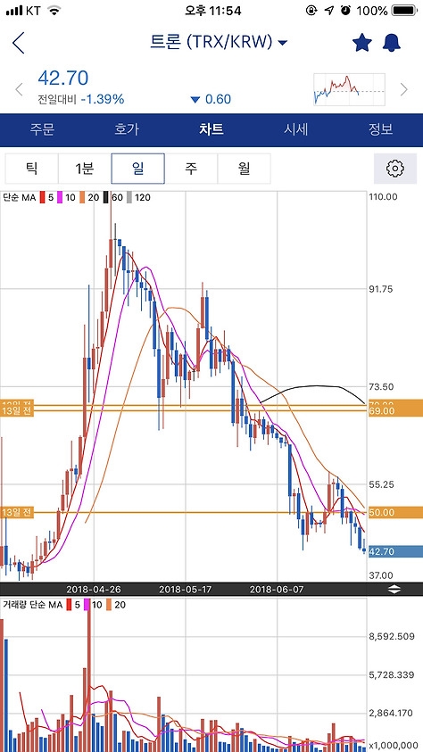Viewport: 423px width, 752px height.
Task: Select the 월 monthly interval
Action: (x=245, y=169)
